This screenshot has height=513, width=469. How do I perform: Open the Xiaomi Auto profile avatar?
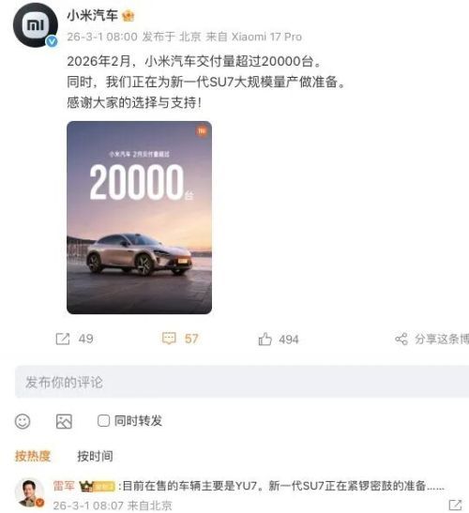(36, 25)
